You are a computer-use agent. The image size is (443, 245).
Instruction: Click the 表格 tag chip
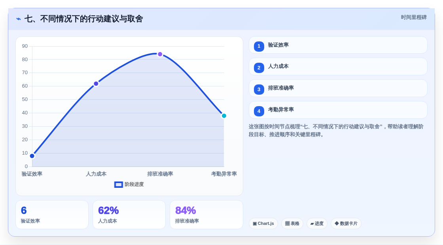[292, 224]
